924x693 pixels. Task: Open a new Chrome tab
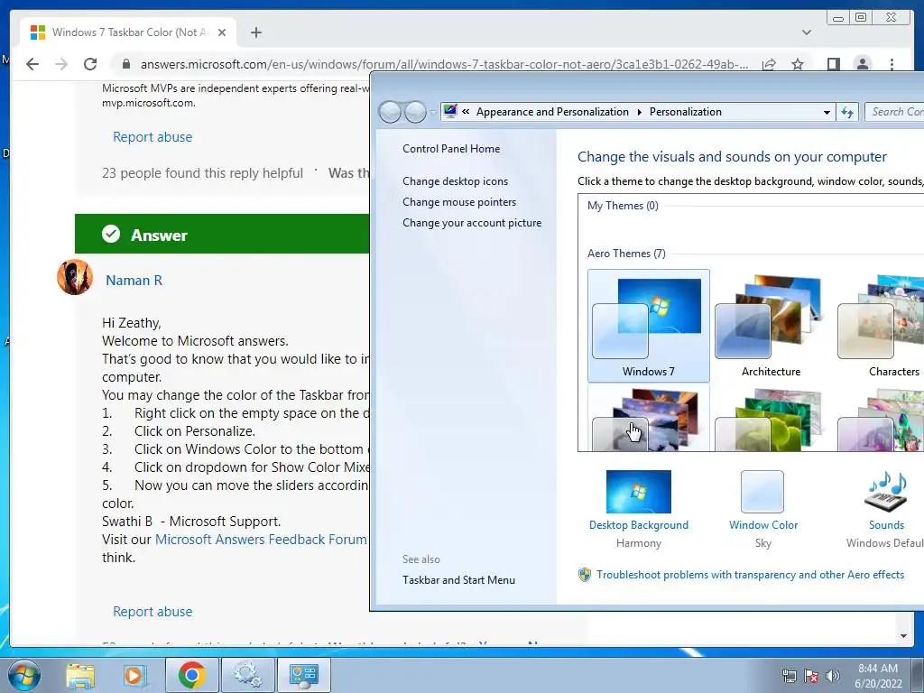pyautogui.click(x=255, y=32)
